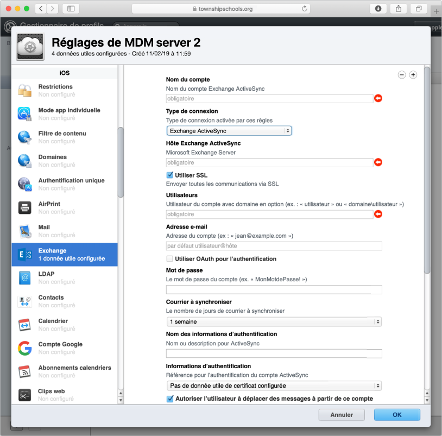Click the Mail stamp icon
This screenshot has height=436, width=442.
25,231
